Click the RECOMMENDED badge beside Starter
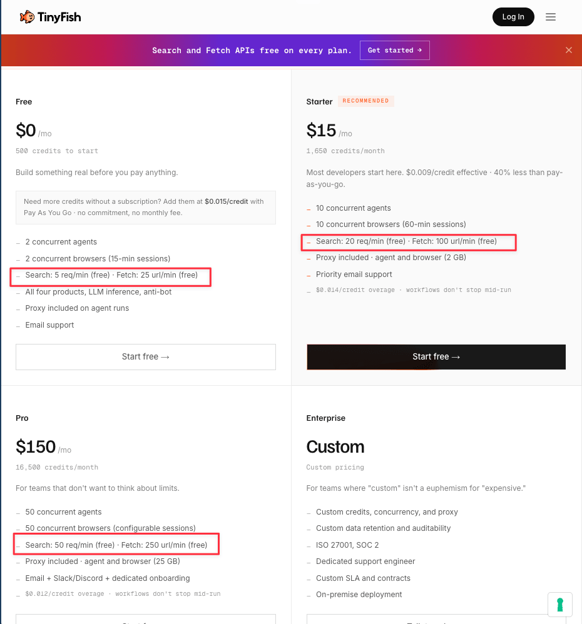The width and height of the screenshot is (582, 624). [365, 101]
